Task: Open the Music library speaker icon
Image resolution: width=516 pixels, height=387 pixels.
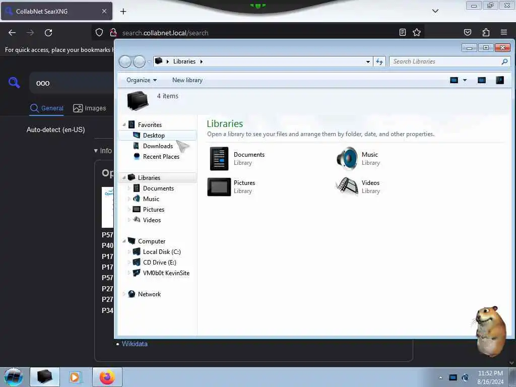Action: 347,158
